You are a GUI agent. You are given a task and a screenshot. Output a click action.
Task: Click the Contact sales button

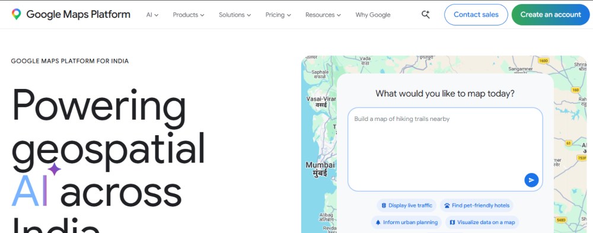476,15
